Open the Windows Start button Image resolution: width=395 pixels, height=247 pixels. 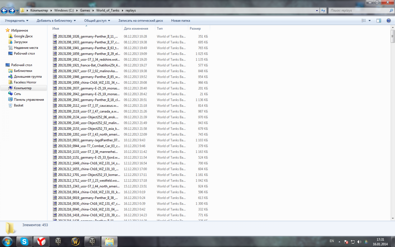coord(7,241)
